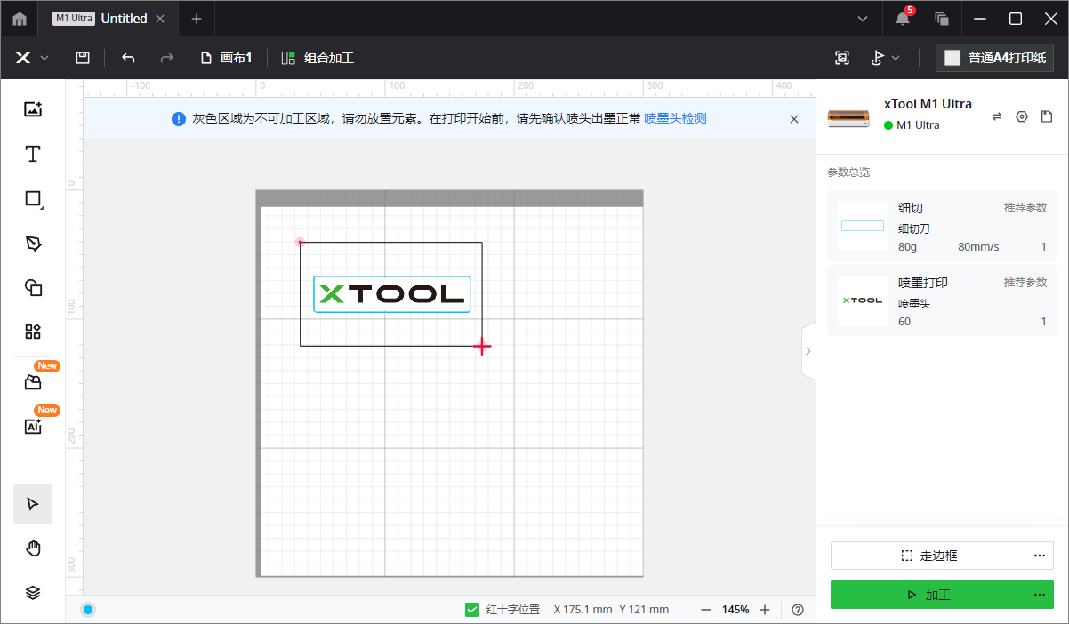1069x624 pixels.
Task: Click the 80g pressure value
Action: (907, 247)
